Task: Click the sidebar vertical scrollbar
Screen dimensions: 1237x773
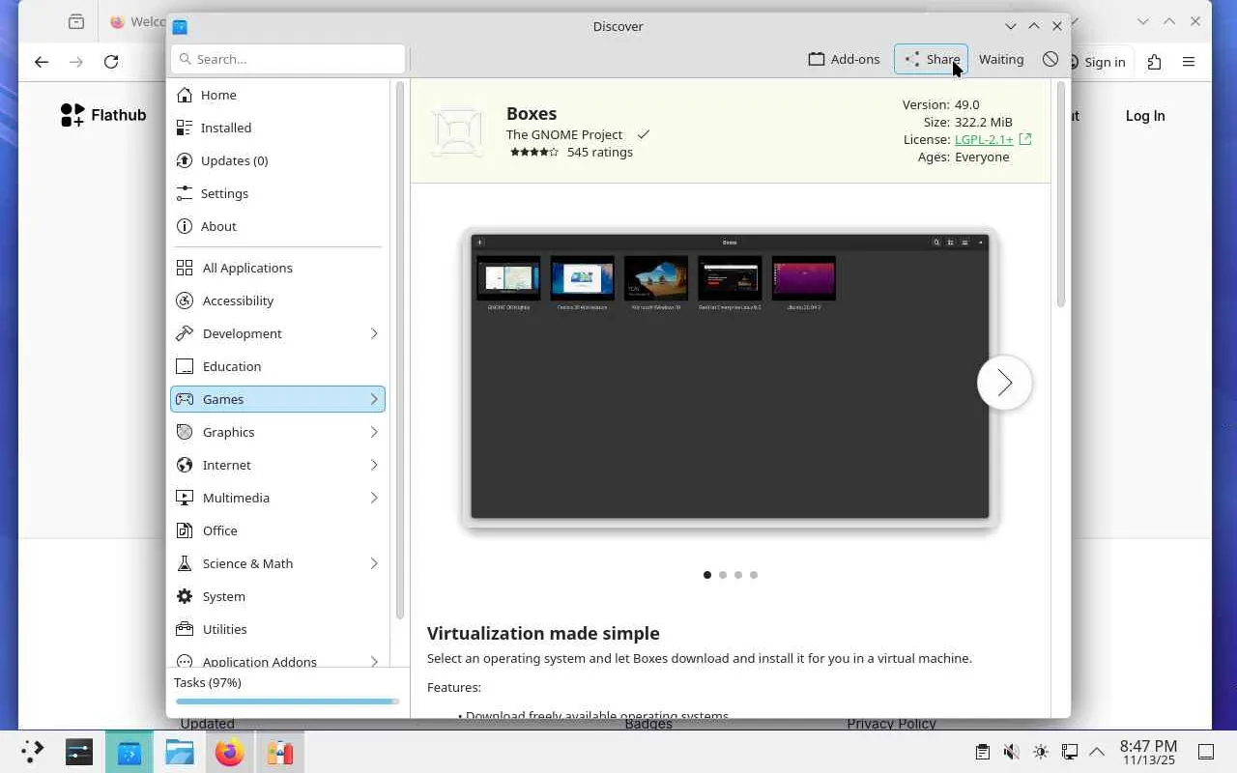Action: click(x=399, y=350)
